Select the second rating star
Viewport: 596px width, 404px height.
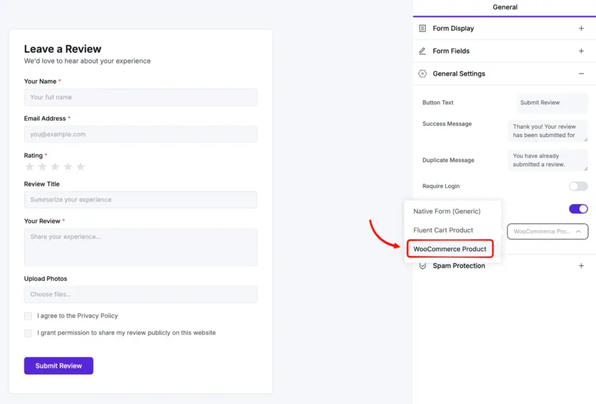pos(42,167)
